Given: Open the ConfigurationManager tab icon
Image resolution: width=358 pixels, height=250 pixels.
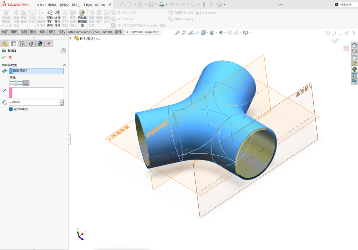Looking at the screenshot, I should click(22, 44).
